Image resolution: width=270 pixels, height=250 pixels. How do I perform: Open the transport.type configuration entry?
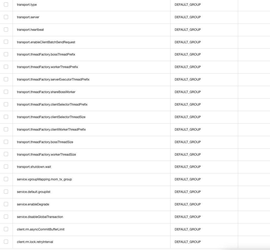tap(27, 5)
